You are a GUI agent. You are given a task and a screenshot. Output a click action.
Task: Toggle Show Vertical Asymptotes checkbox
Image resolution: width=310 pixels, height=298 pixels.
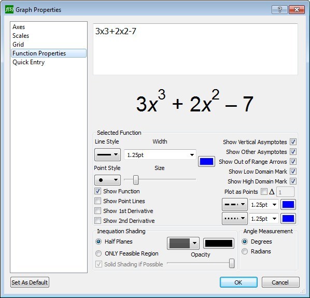(x=293, y=141)
